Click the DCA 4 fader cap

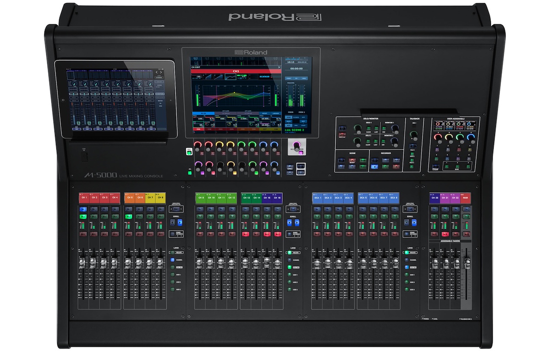point(349,263)
